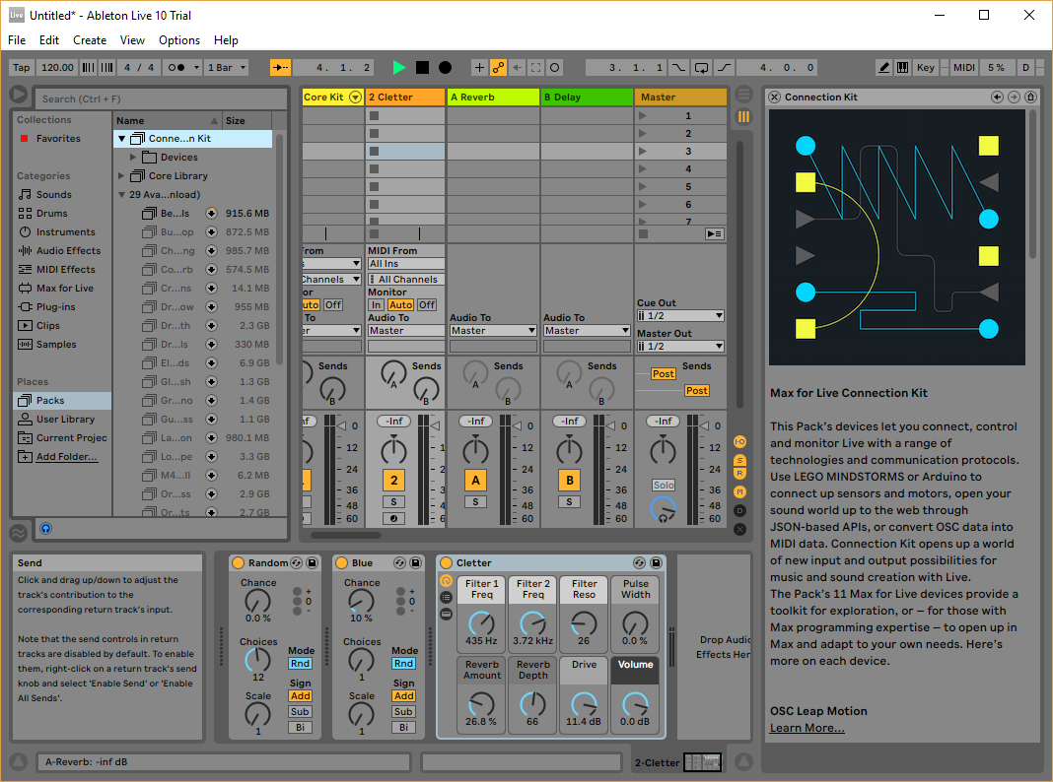Viewport: 1053px width, 782px height.
Task: Toggle the MIDI map mode switch
Action: [x=964, y=67]
